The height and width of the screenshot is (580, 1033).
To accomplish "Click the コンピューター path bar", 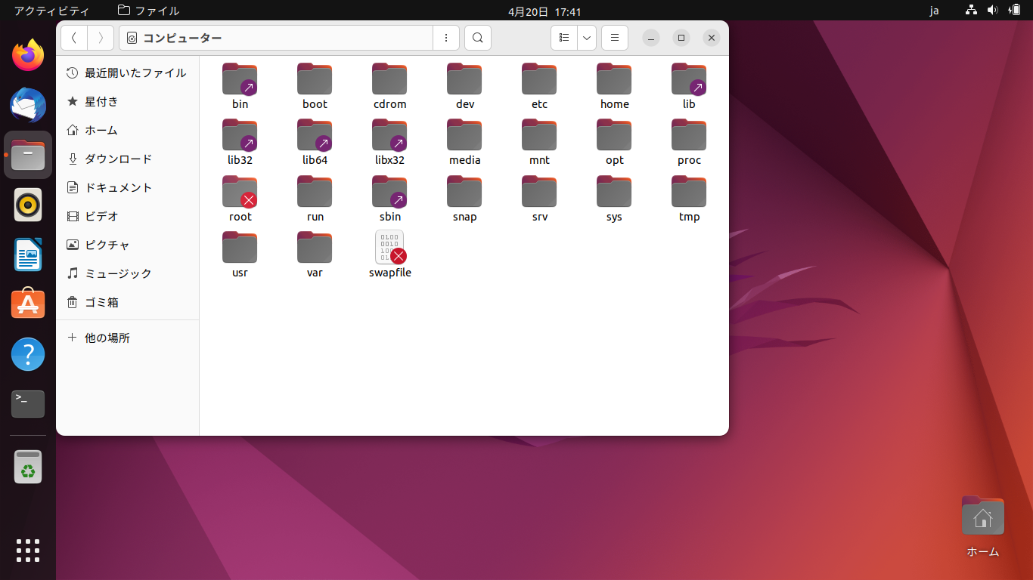I will 276,38.
